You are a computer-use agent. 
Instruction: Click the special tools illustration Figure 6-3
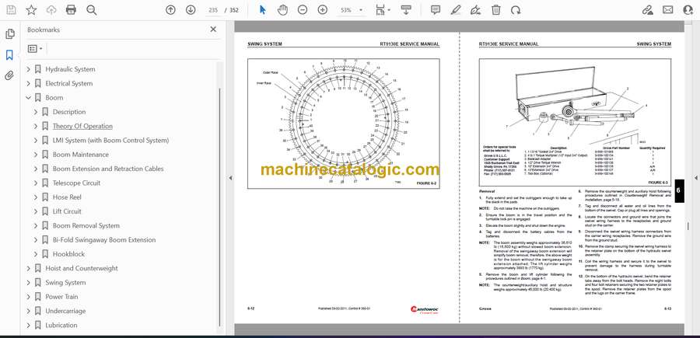click(575, 122)
